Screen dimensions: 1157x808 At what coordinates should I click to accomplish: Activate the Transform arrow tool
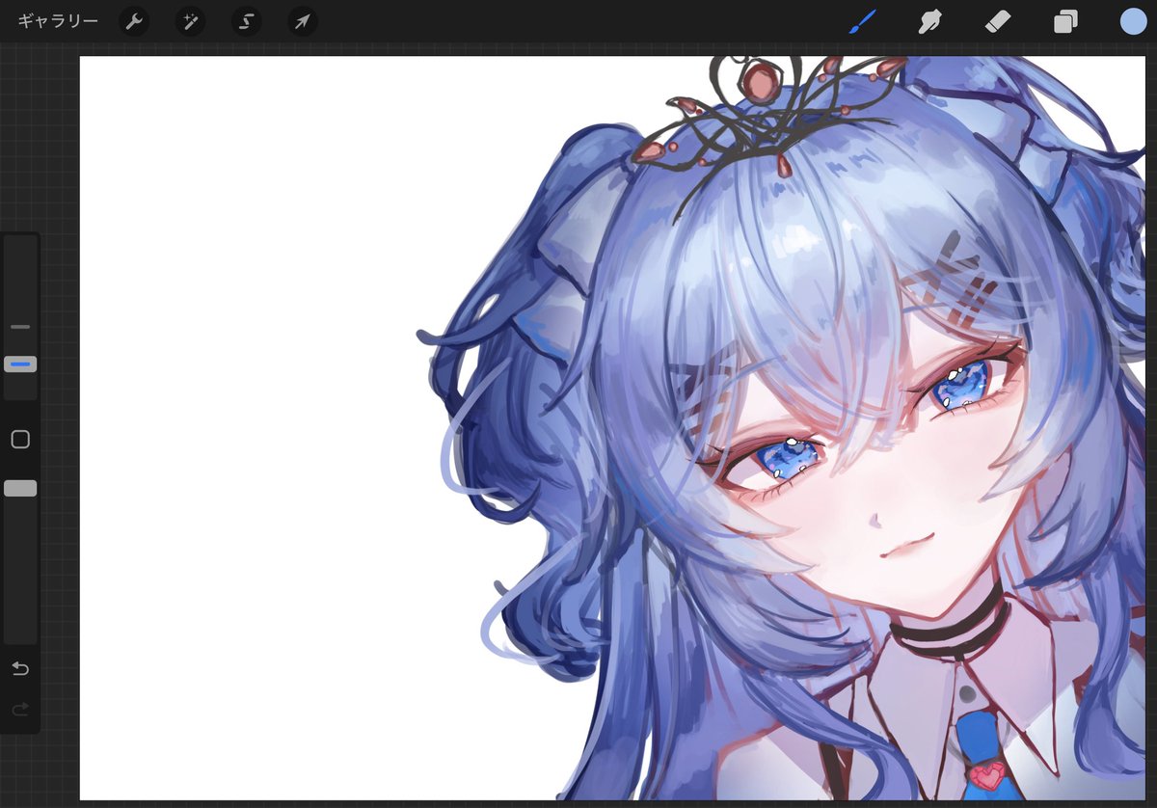coord(303,21)
